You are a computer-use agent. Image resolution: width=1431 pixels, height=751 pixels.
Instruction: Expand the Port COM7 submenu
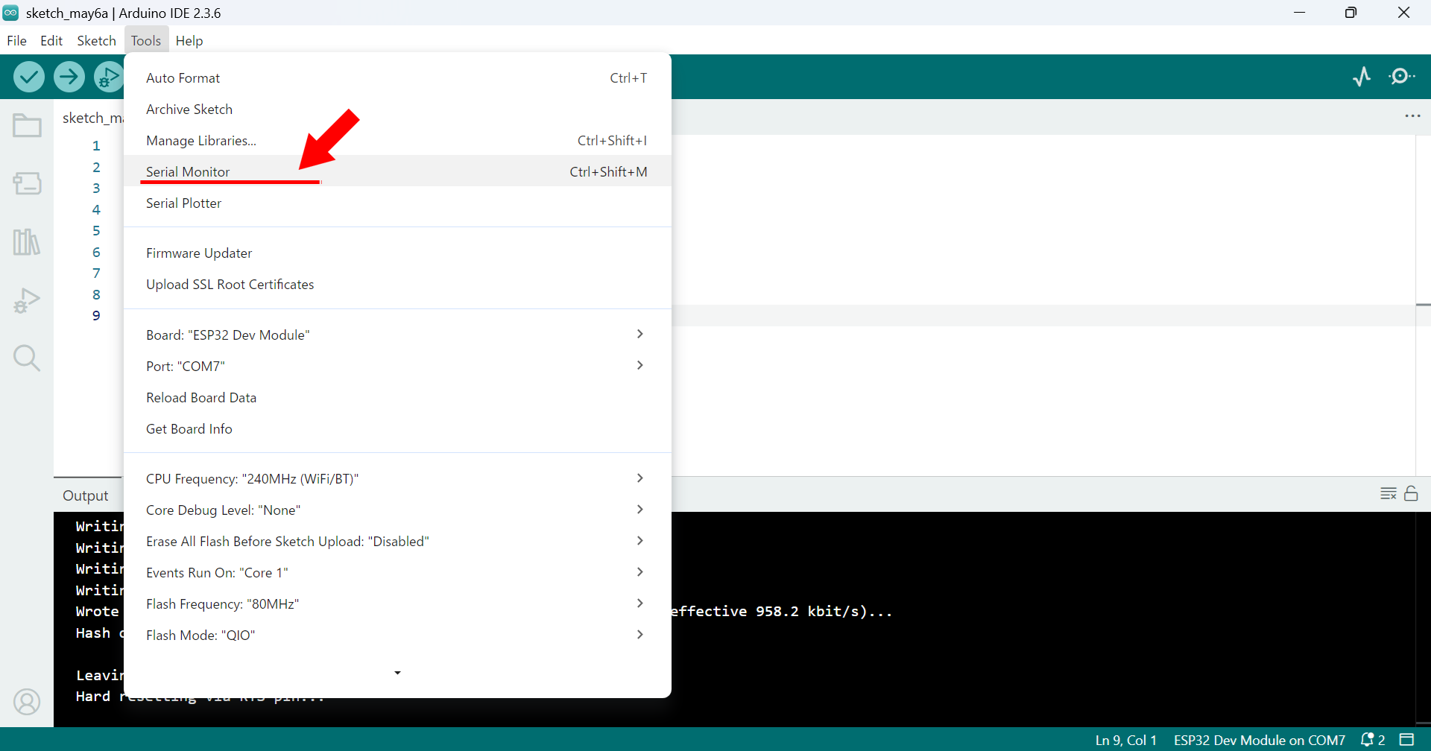(x=397, y=367)
